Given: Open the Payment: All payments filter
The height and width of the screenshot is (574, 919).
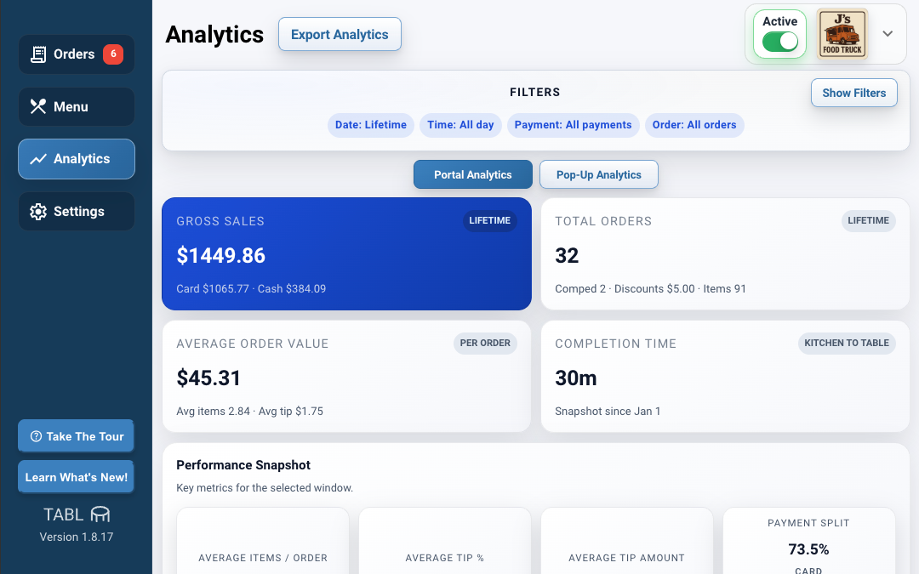Looking at the screenshot, I should coord(573,125).
